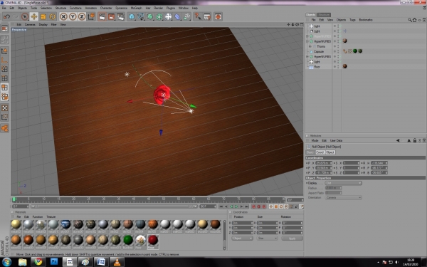Toggle visibility dots of Capsule object

(x=338, y=51)
